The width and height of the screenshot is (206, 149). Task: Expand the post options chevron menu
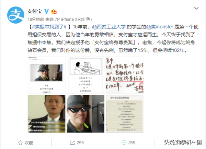196,8
